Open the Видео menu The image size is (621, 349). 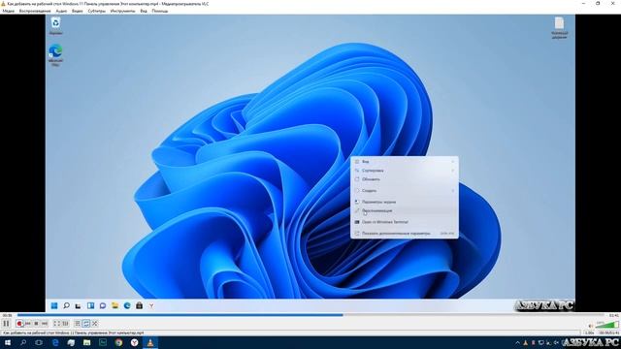[x=78, y=11]
